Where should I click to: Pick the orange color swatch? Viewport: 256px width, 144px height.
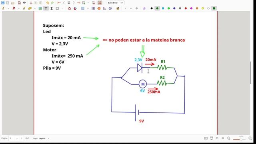tap(197, 8)
